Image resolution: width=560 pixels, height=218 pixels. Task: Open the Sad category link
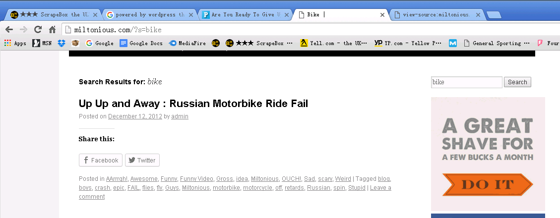310,179
